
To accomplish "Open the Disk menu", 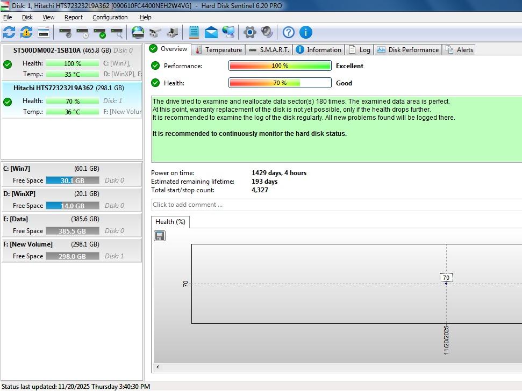I will tap(27, 17).
